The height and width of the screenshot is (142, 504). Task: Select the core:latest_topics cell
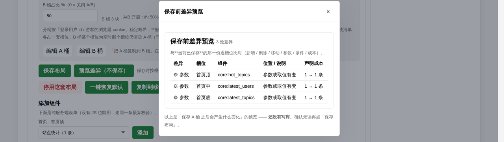(x=236, y=98)
